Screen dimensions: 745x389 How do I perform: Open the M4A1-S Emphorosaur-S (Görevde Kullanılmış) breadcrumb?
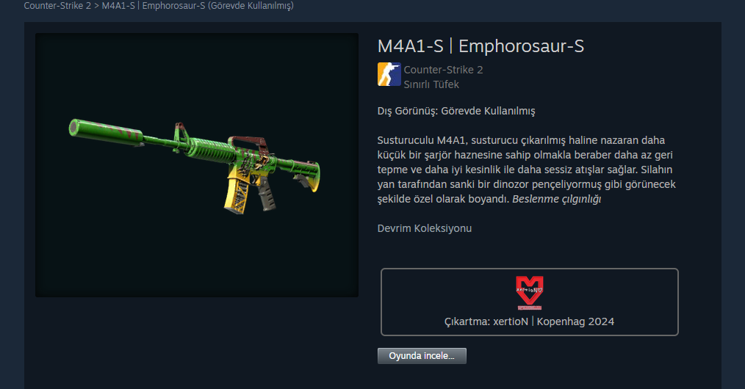click(x=198, y=6)
